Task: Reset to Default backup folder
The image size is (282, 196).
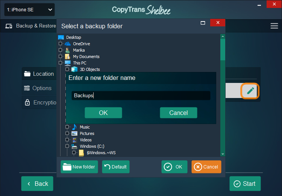Action: (x=116, y=167)
